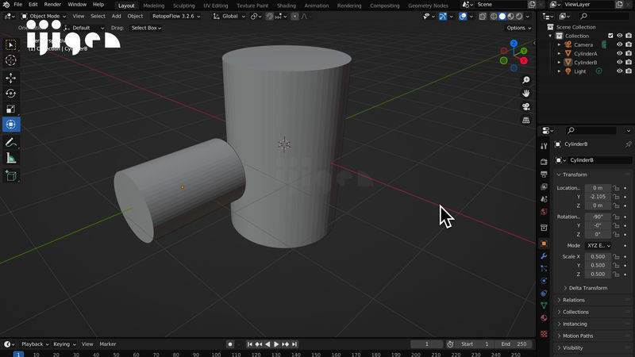Select the Annotate tool
Viewport: 635px width, 357px height.
(11, 143)
